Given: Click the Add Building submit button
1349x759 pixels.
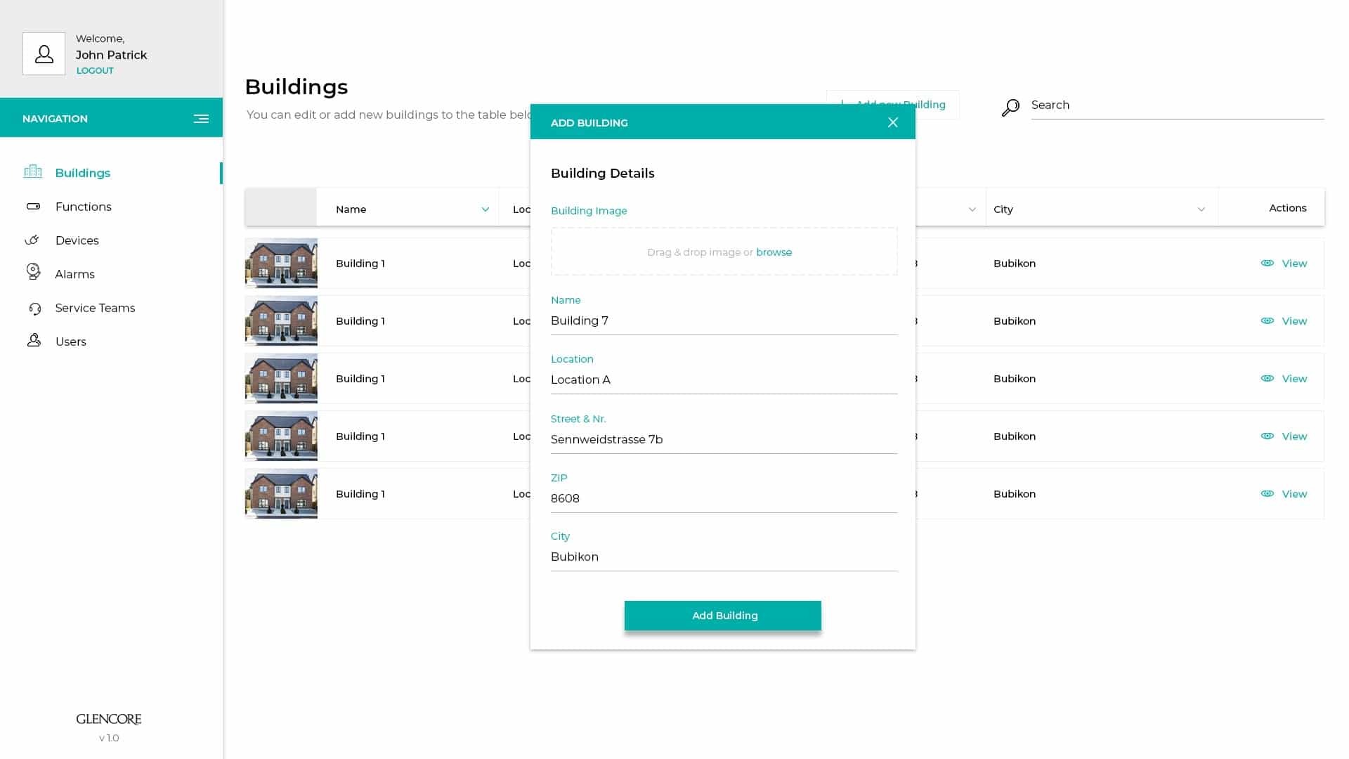Looking at the screenshot, I should click(722, 616).
